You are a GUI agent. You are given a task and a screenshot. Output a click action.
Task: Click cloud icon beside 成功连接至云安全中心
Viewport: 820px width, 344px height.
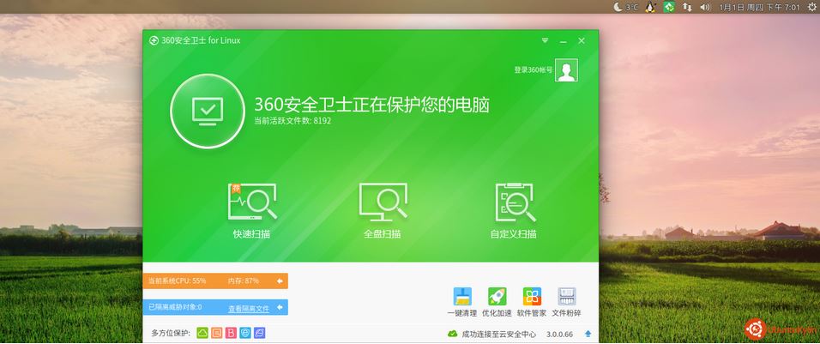click(x=452, y=334)
